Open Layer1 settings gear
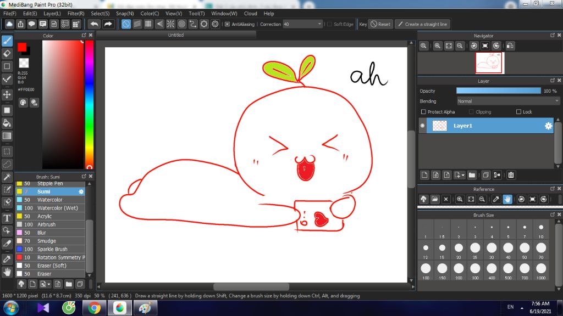This screenshot has width=563, height=316. (x=548, y=126)
